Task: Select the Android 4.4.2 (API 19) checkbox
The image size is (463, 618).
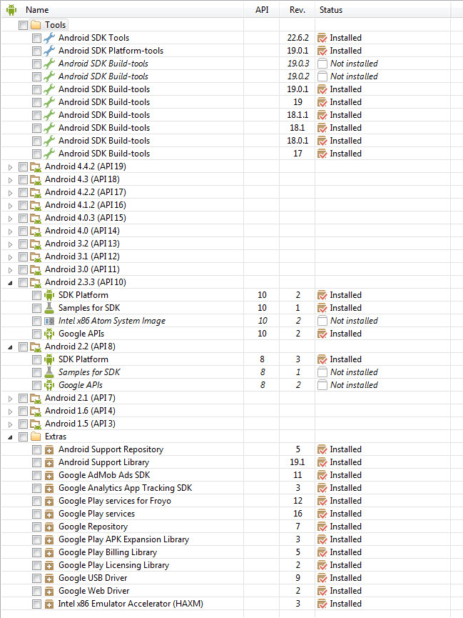Action: [23, 166]
